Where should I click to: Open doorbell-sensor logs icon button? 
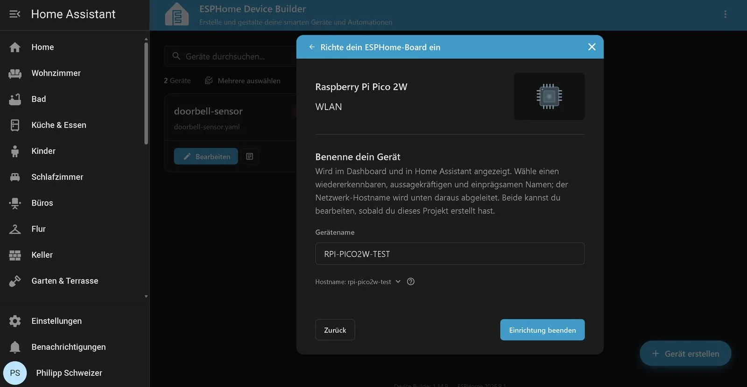(x=249, y=156)
